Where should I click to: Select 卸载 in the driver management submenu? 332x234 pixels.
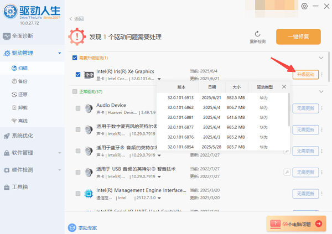tap(23, 107)
